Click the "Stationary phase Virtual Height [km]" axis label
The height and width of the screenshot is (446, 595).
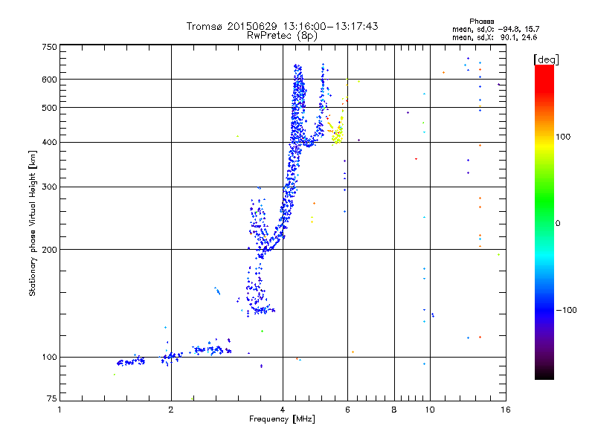point(32,223)
